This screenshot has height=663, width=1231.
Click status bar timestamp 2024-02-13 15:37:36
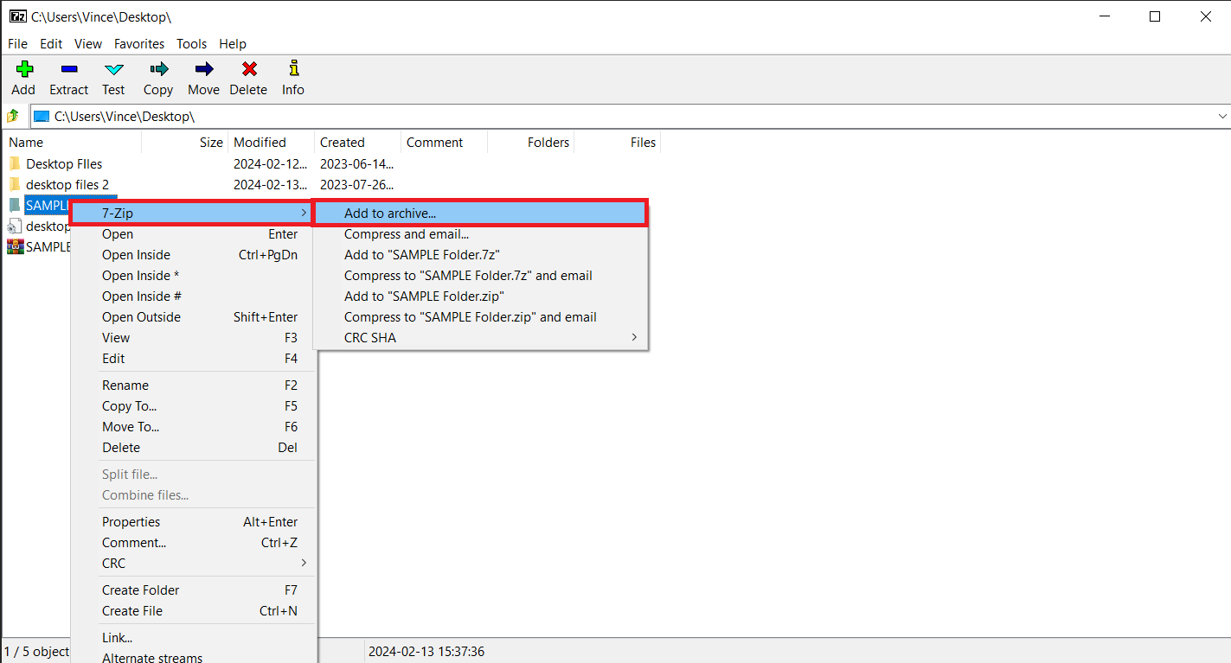click(x=426, y=652)
